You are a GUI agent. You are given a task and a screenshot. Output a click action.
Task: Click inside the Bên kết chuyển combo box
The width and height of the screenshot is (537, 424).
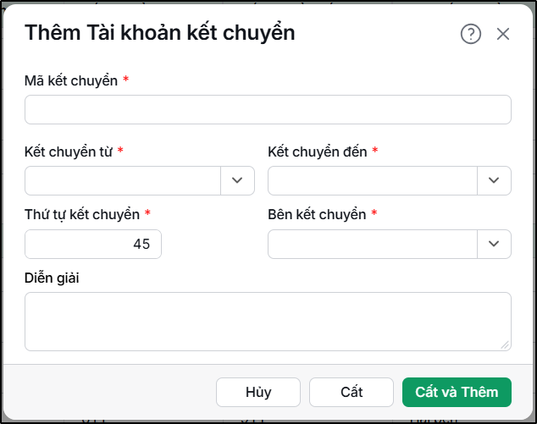pyautogui.click(x=373, y=244)
